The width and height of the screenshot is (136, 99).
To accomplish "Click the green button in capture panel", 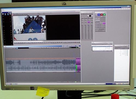I will click(x=104, y=14).
